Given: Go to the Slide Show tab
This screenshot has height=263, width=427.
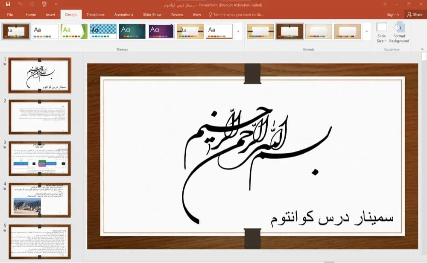Looking at the screenshot, I should pyautogui.click(x=152, y=15).
